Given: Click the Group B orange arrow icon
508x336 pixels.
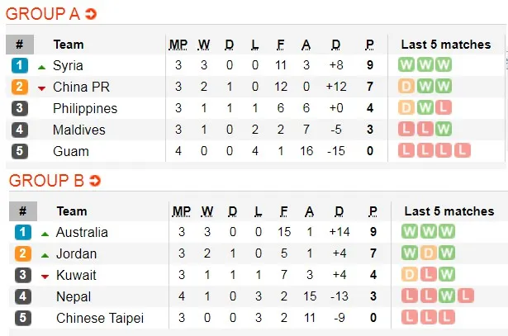Looking at the screenshot, I should [x=91, y=180].
